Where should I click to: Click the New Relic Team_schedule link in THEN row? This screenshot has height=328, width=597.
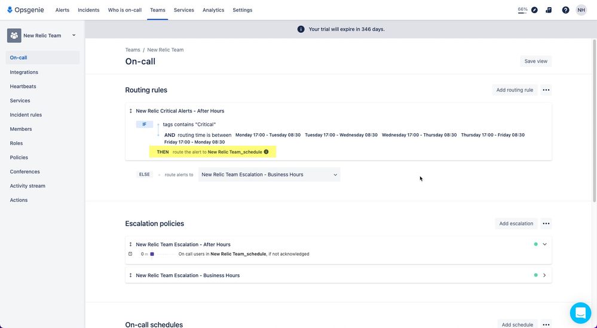235,152
